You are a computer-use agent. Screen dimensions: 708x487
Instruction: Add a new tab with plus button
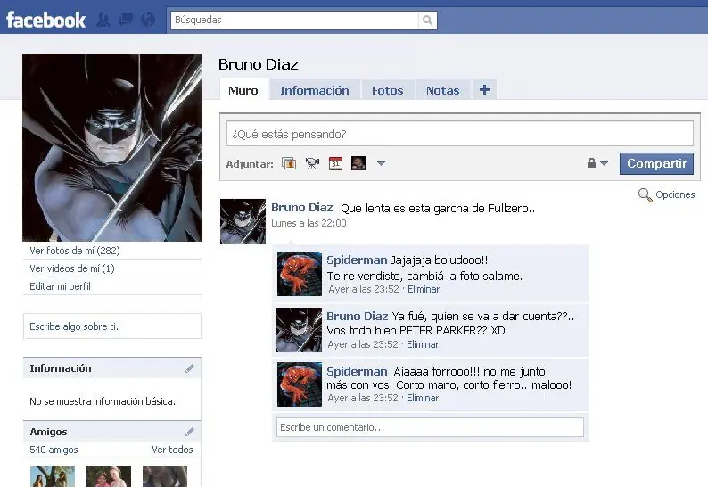point(484,89)
